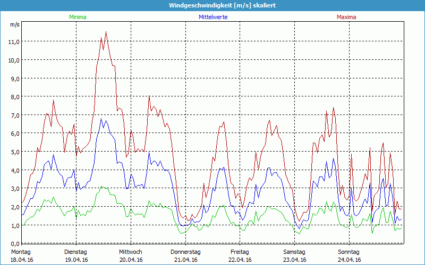Click the 5,0 y-axis value

tap(15, 152)
